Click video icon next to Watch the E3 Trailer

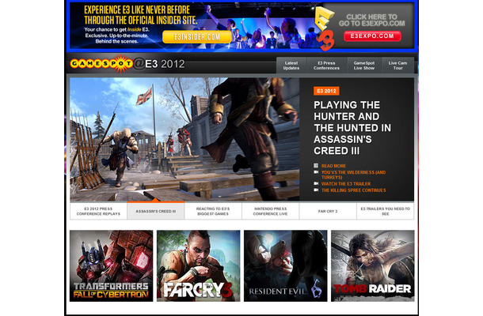[x=316, y=183]
